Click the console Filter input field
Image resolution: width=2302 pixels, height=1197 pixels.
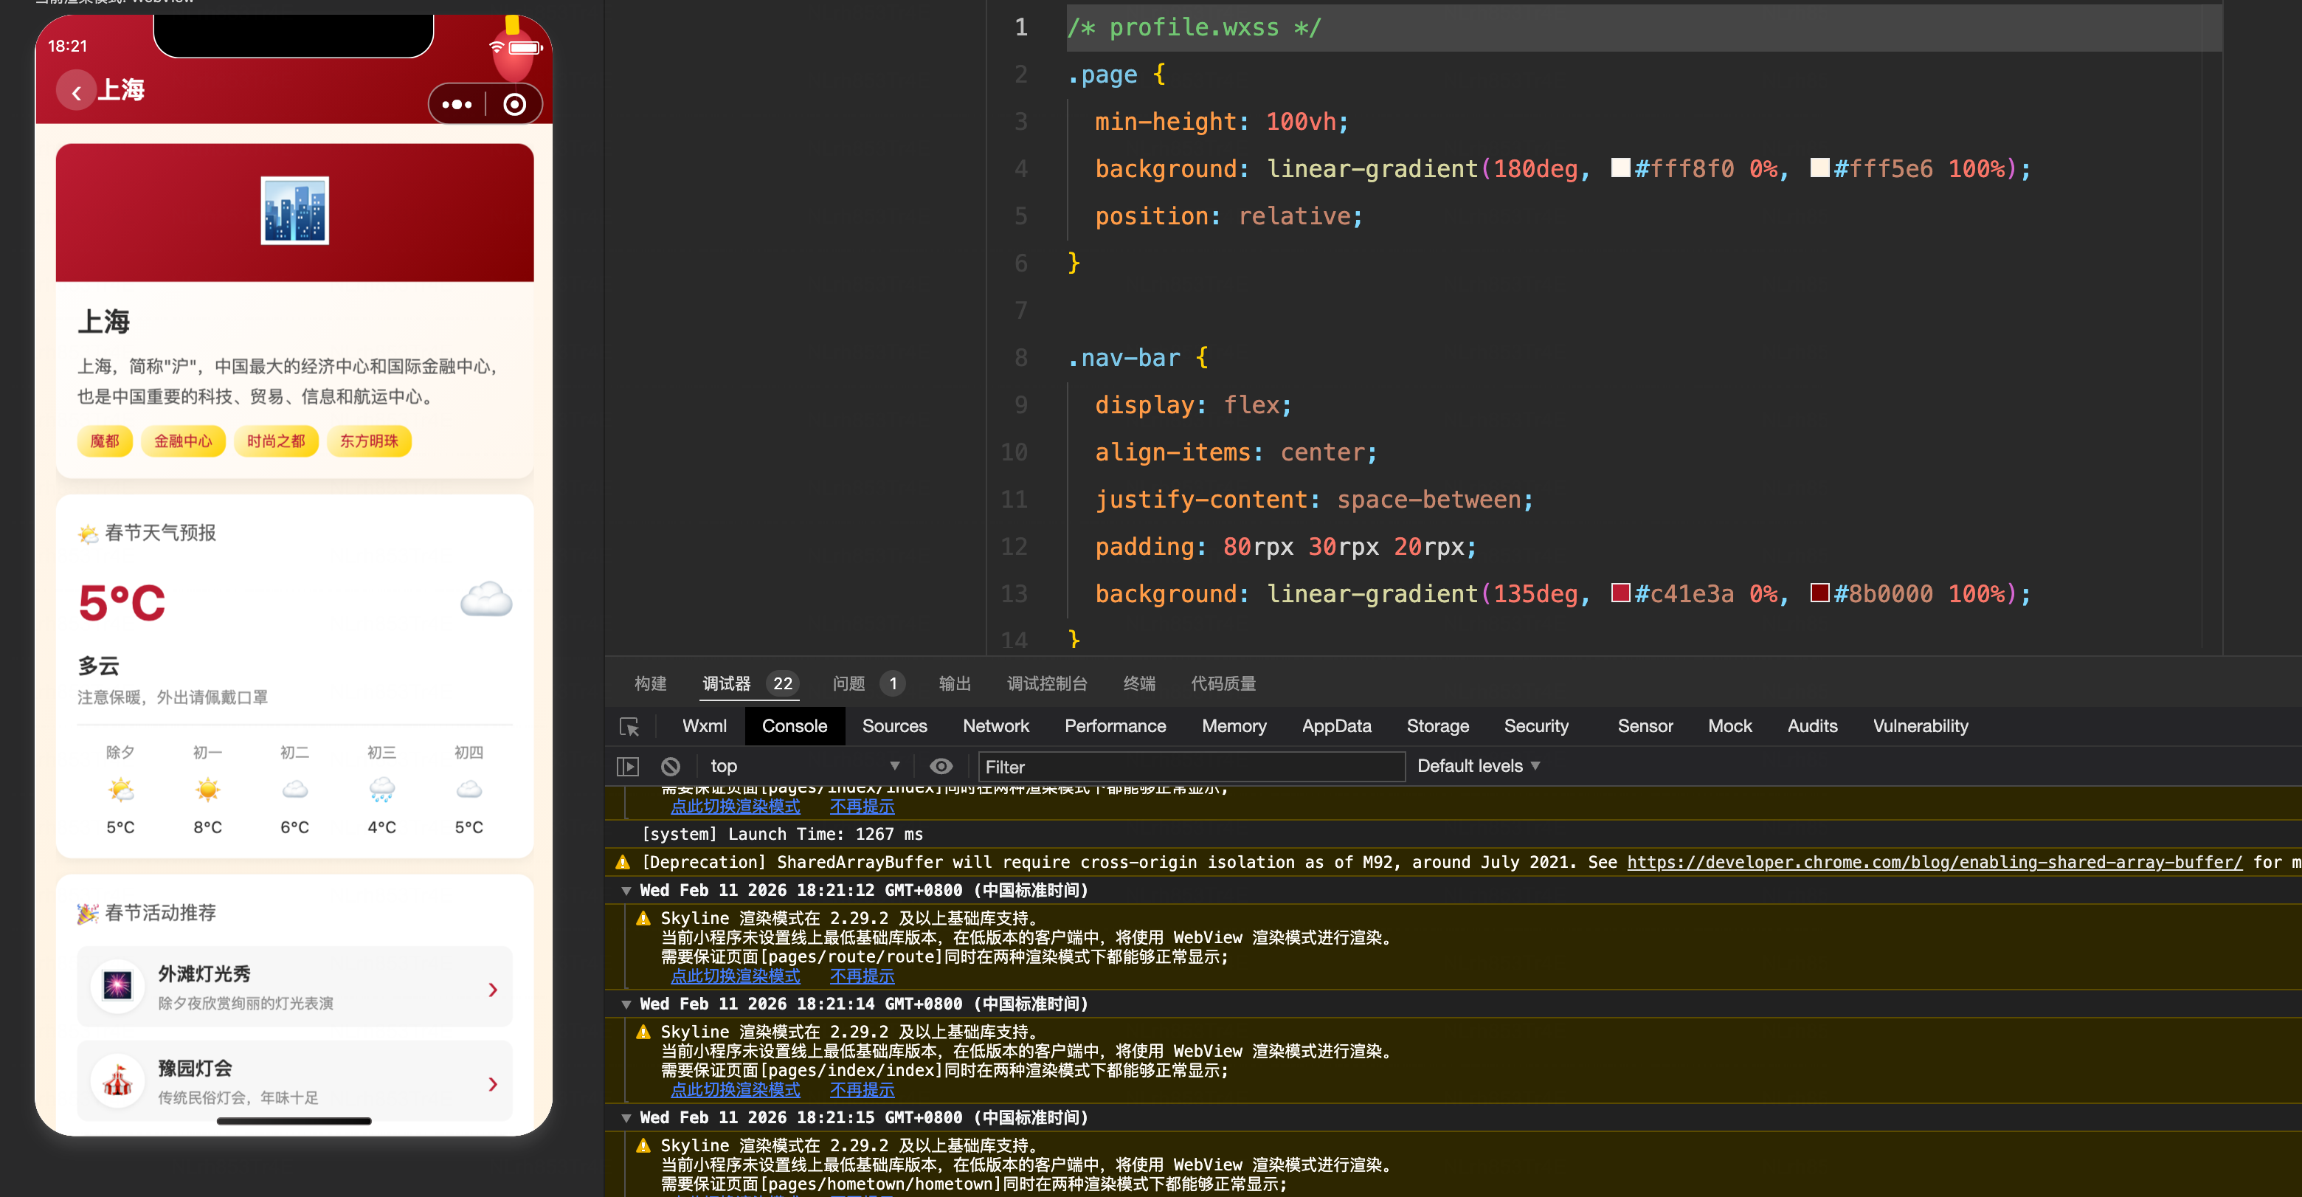(x=1192, y=767)
